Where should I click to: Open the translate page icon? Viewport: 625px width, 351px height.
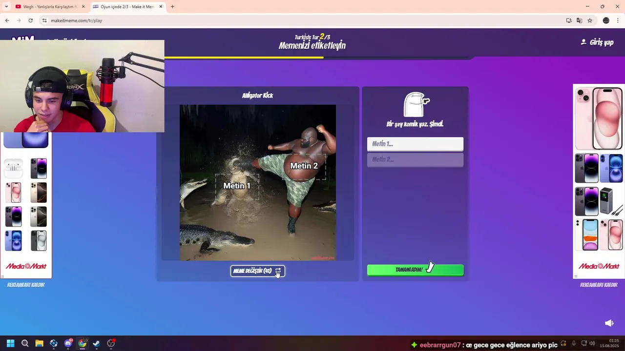(x=579, y=20)
